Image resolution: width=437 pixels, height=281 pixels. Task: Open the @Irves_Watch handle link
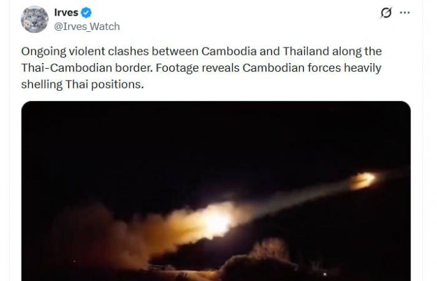click(87, 26)
